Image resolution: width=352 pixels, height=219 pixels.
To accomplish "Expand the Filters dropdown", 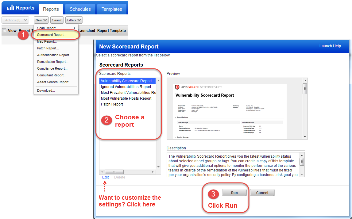I will pos(74,20).
